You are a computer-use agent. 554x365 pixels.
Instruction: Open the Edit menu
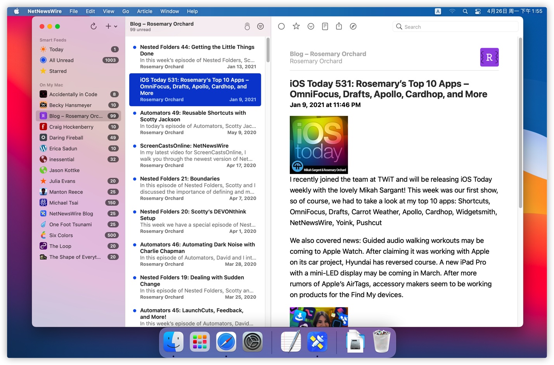tap(90, 11)
